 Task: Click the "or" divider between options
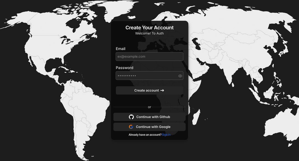point(149,107)
